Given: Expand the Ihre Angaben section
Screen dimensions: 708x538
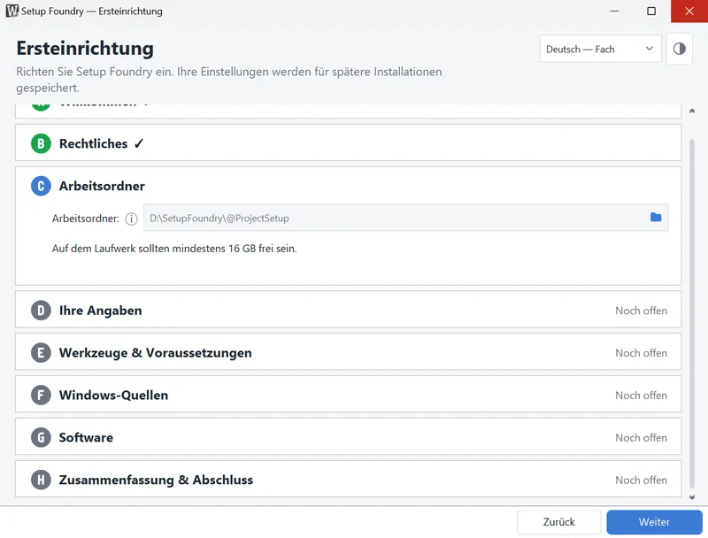Looking at the screenshot, I should [348, 310].
